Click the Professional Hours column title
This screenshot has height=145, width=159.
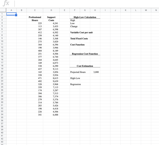pyautogui.click(x=35, y=19)
